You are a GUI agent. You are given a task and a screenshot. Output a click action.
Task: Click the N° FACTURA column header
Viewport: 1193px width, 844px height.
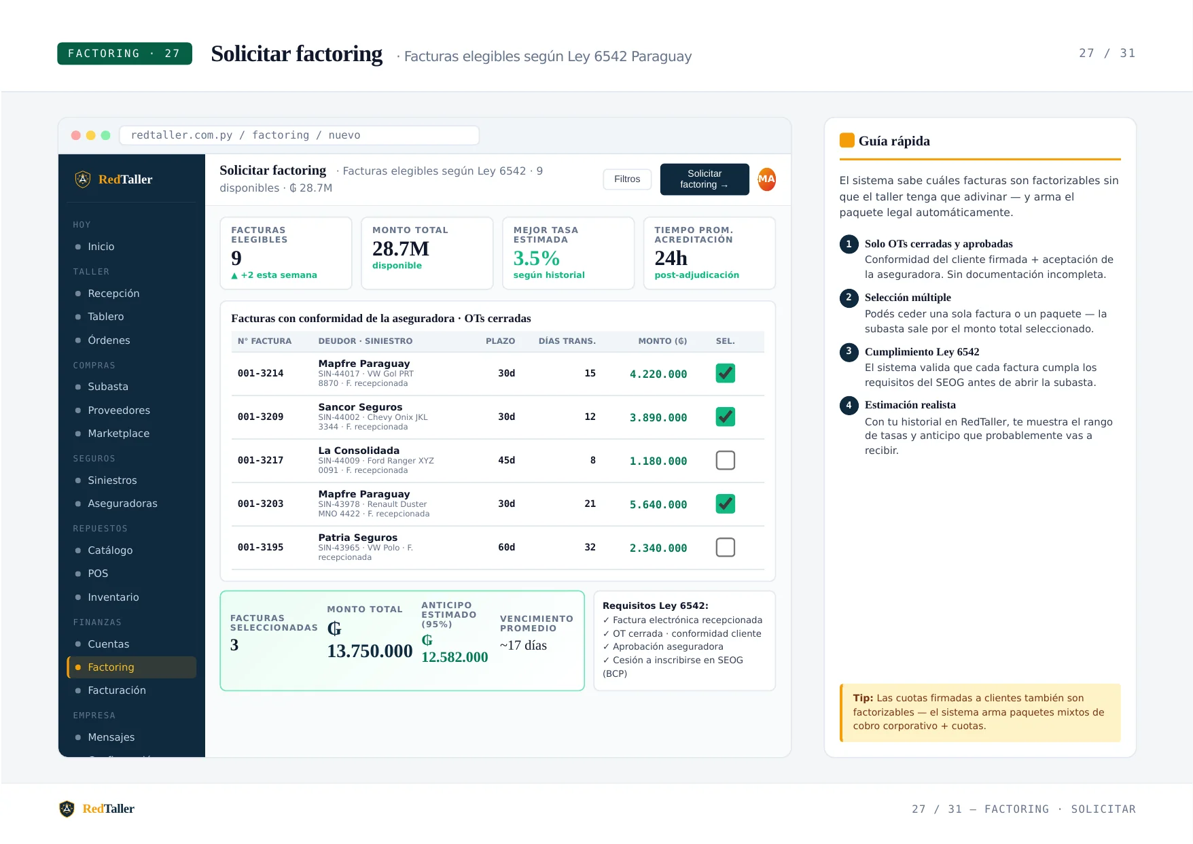[x=264, y=341]
